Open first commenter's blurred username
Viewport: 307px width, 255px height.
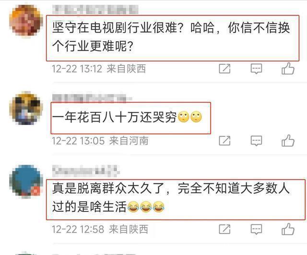[95, 10]
